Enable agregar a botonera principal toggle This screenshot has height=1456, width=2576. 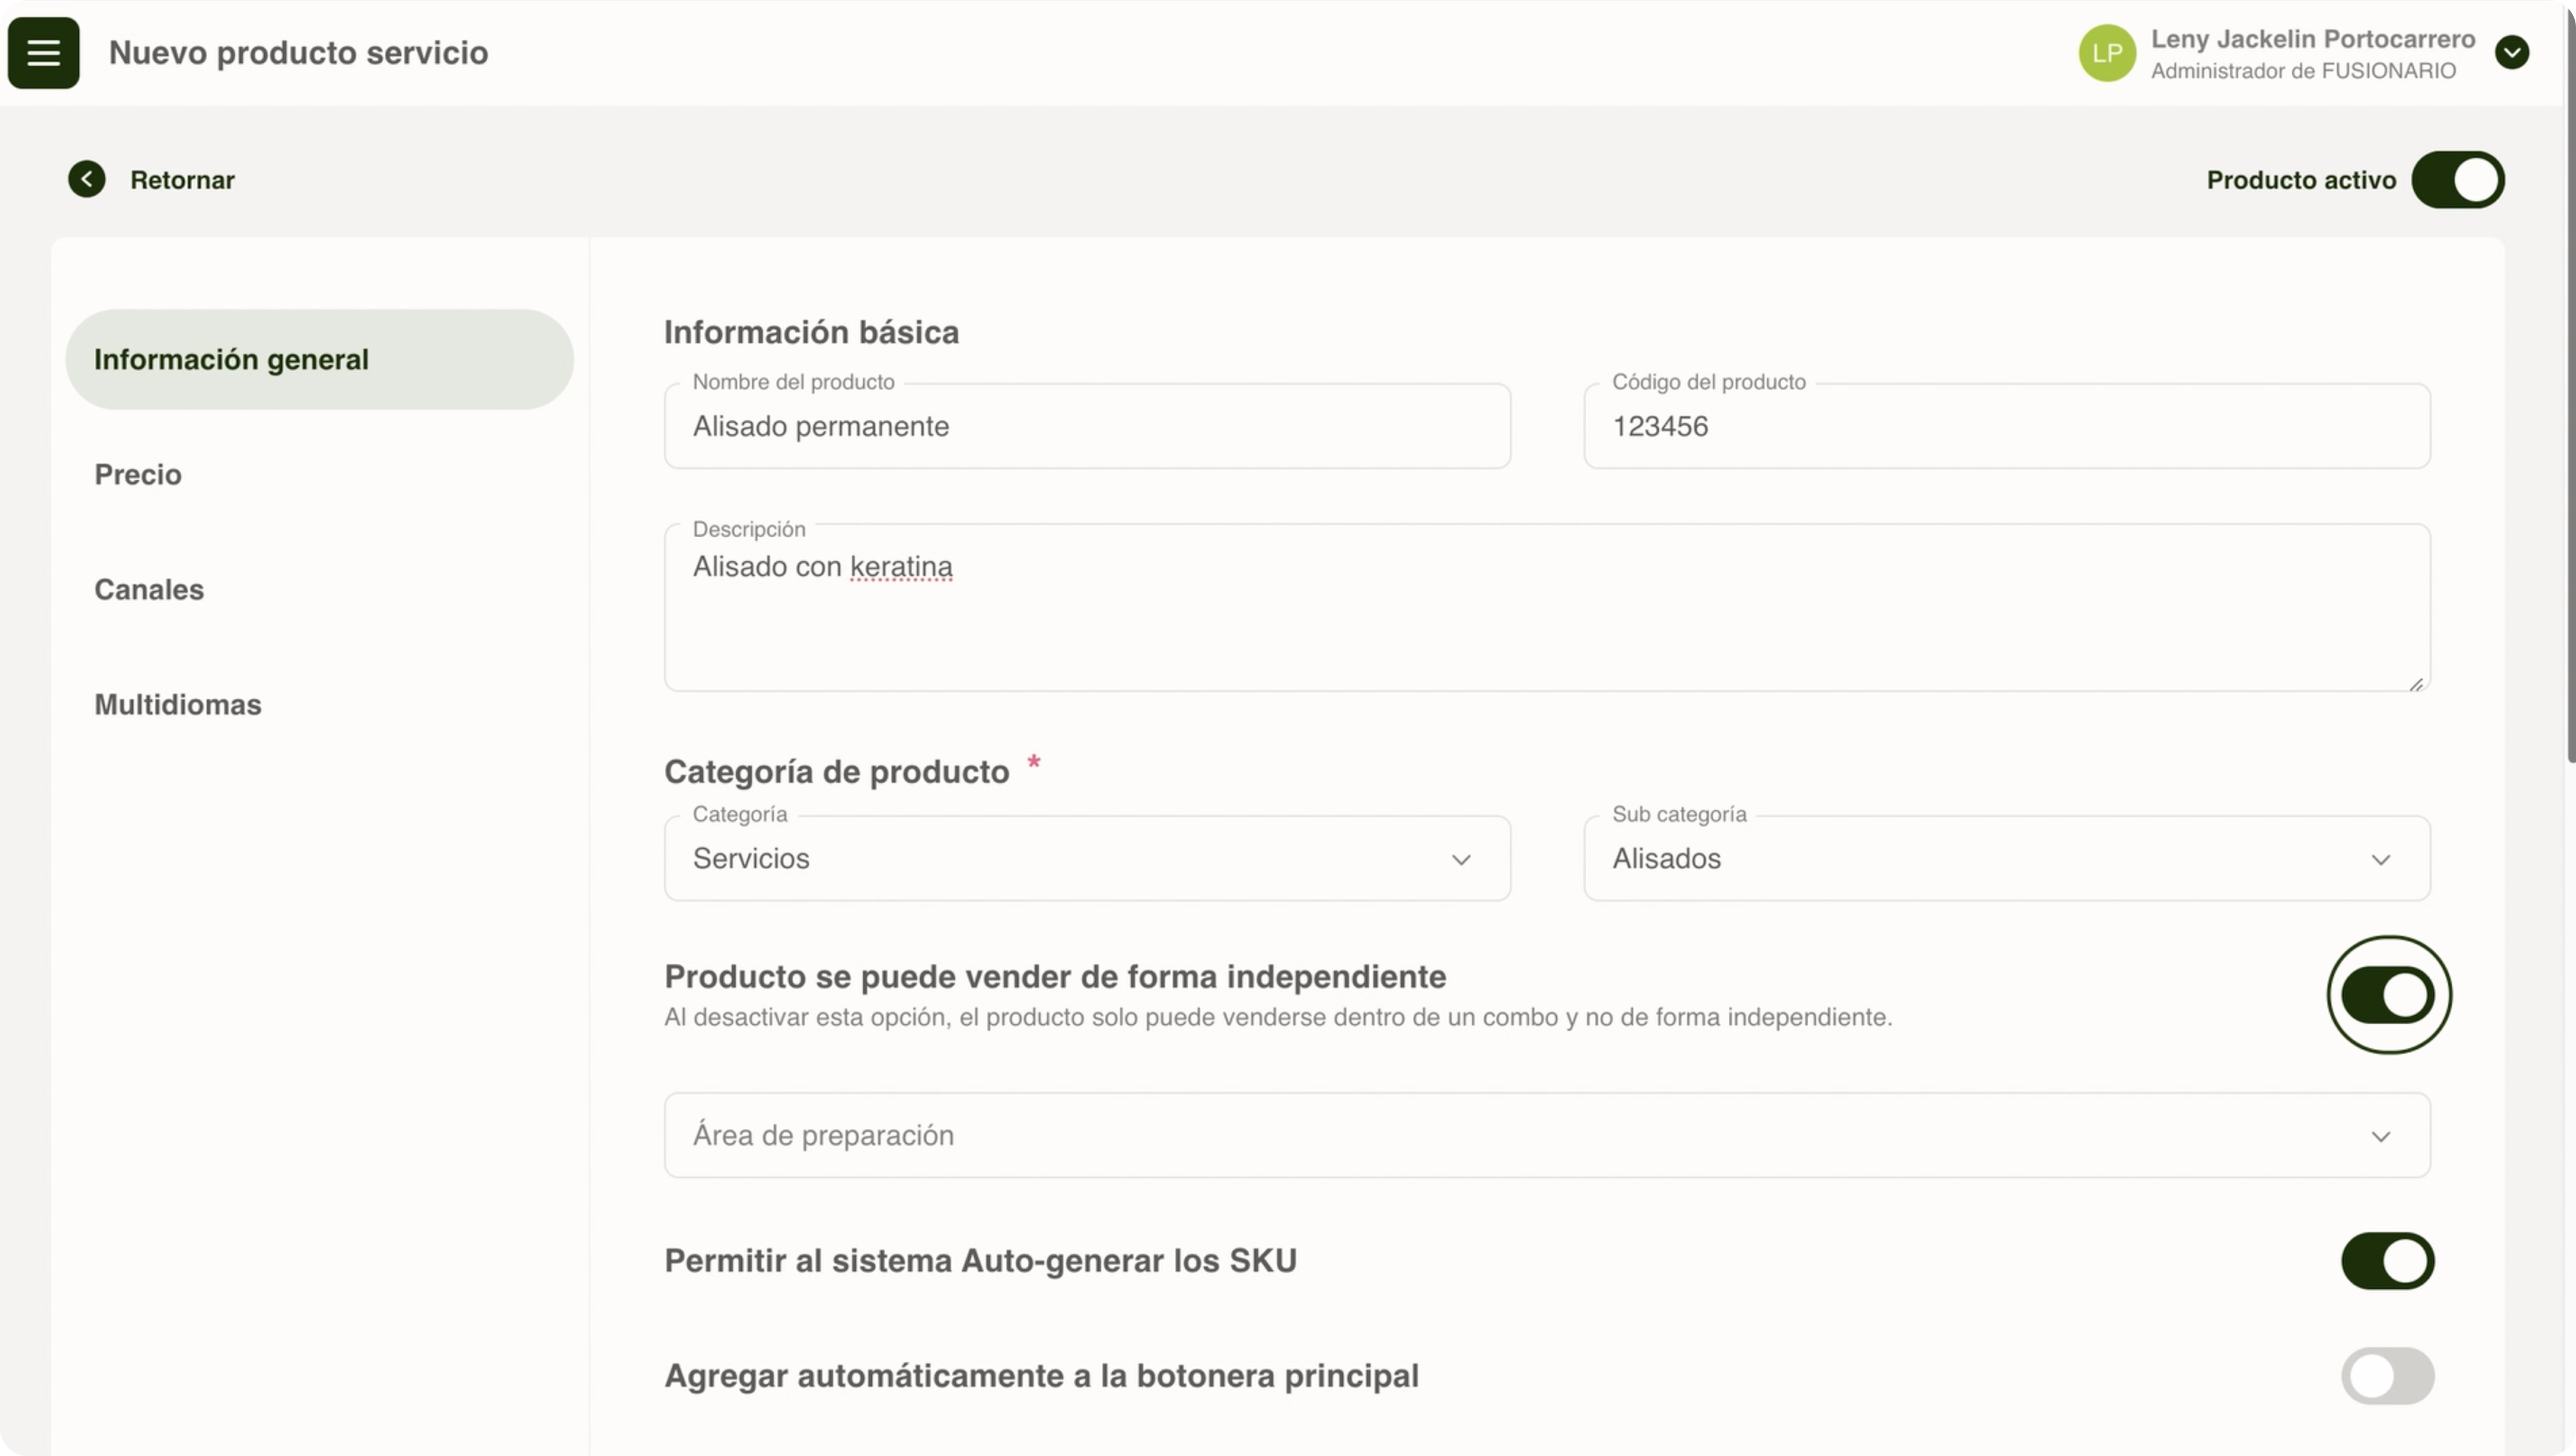(2387, 1376)
